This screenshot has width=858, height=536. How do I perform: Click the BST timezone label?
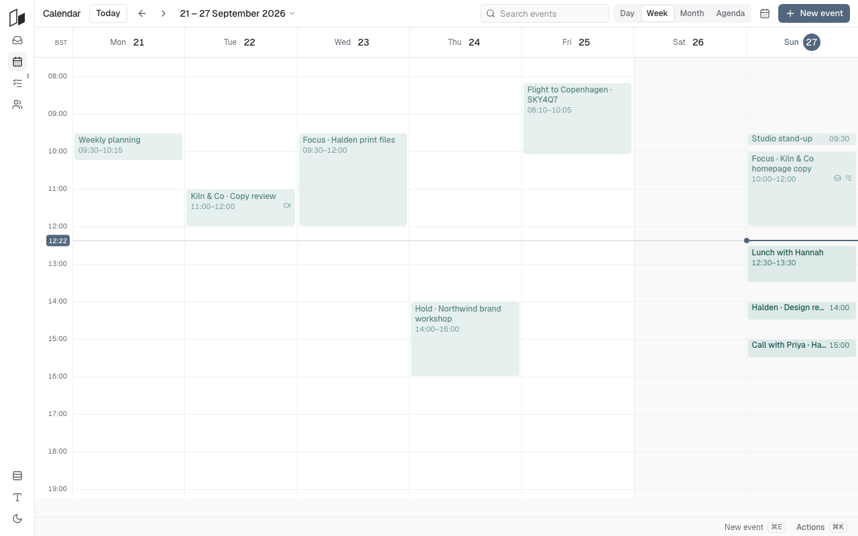[61, 43]
